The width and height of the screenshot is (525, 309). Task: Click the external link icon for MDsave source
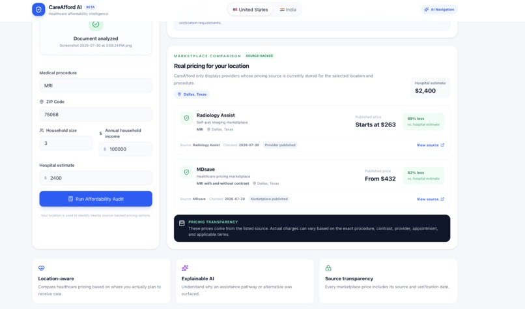pos(442,199)
